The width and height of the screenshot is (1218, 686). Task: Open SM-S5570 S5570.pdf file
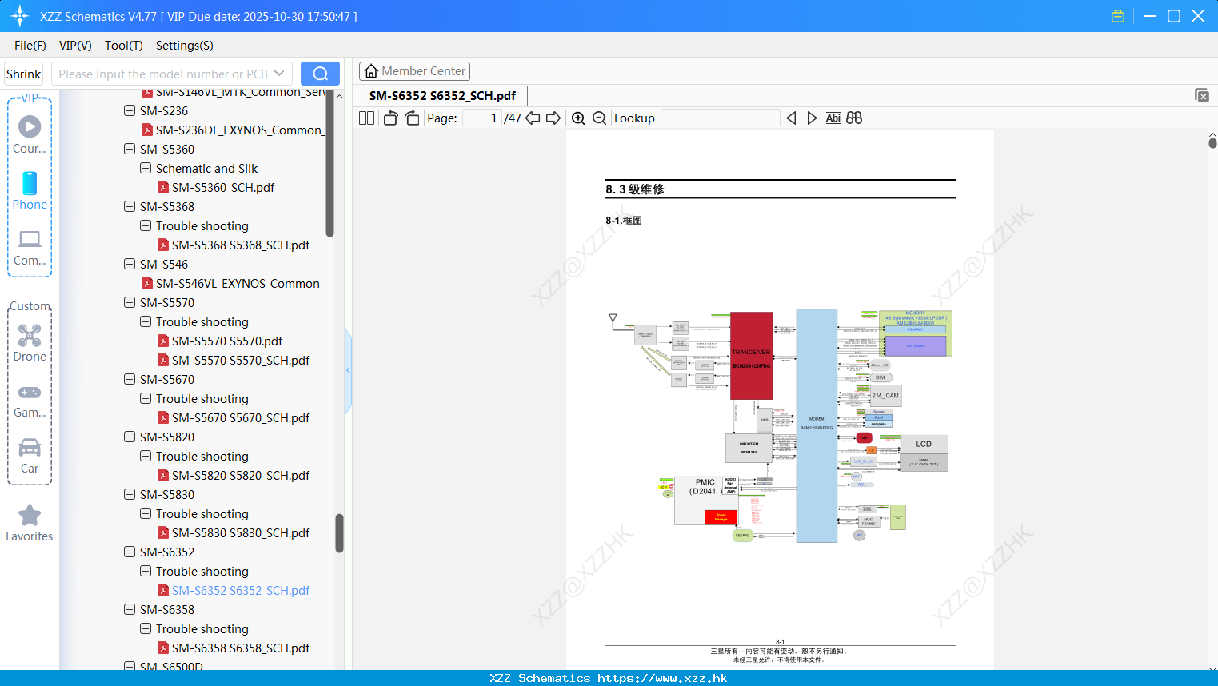[x=227, y=341]
